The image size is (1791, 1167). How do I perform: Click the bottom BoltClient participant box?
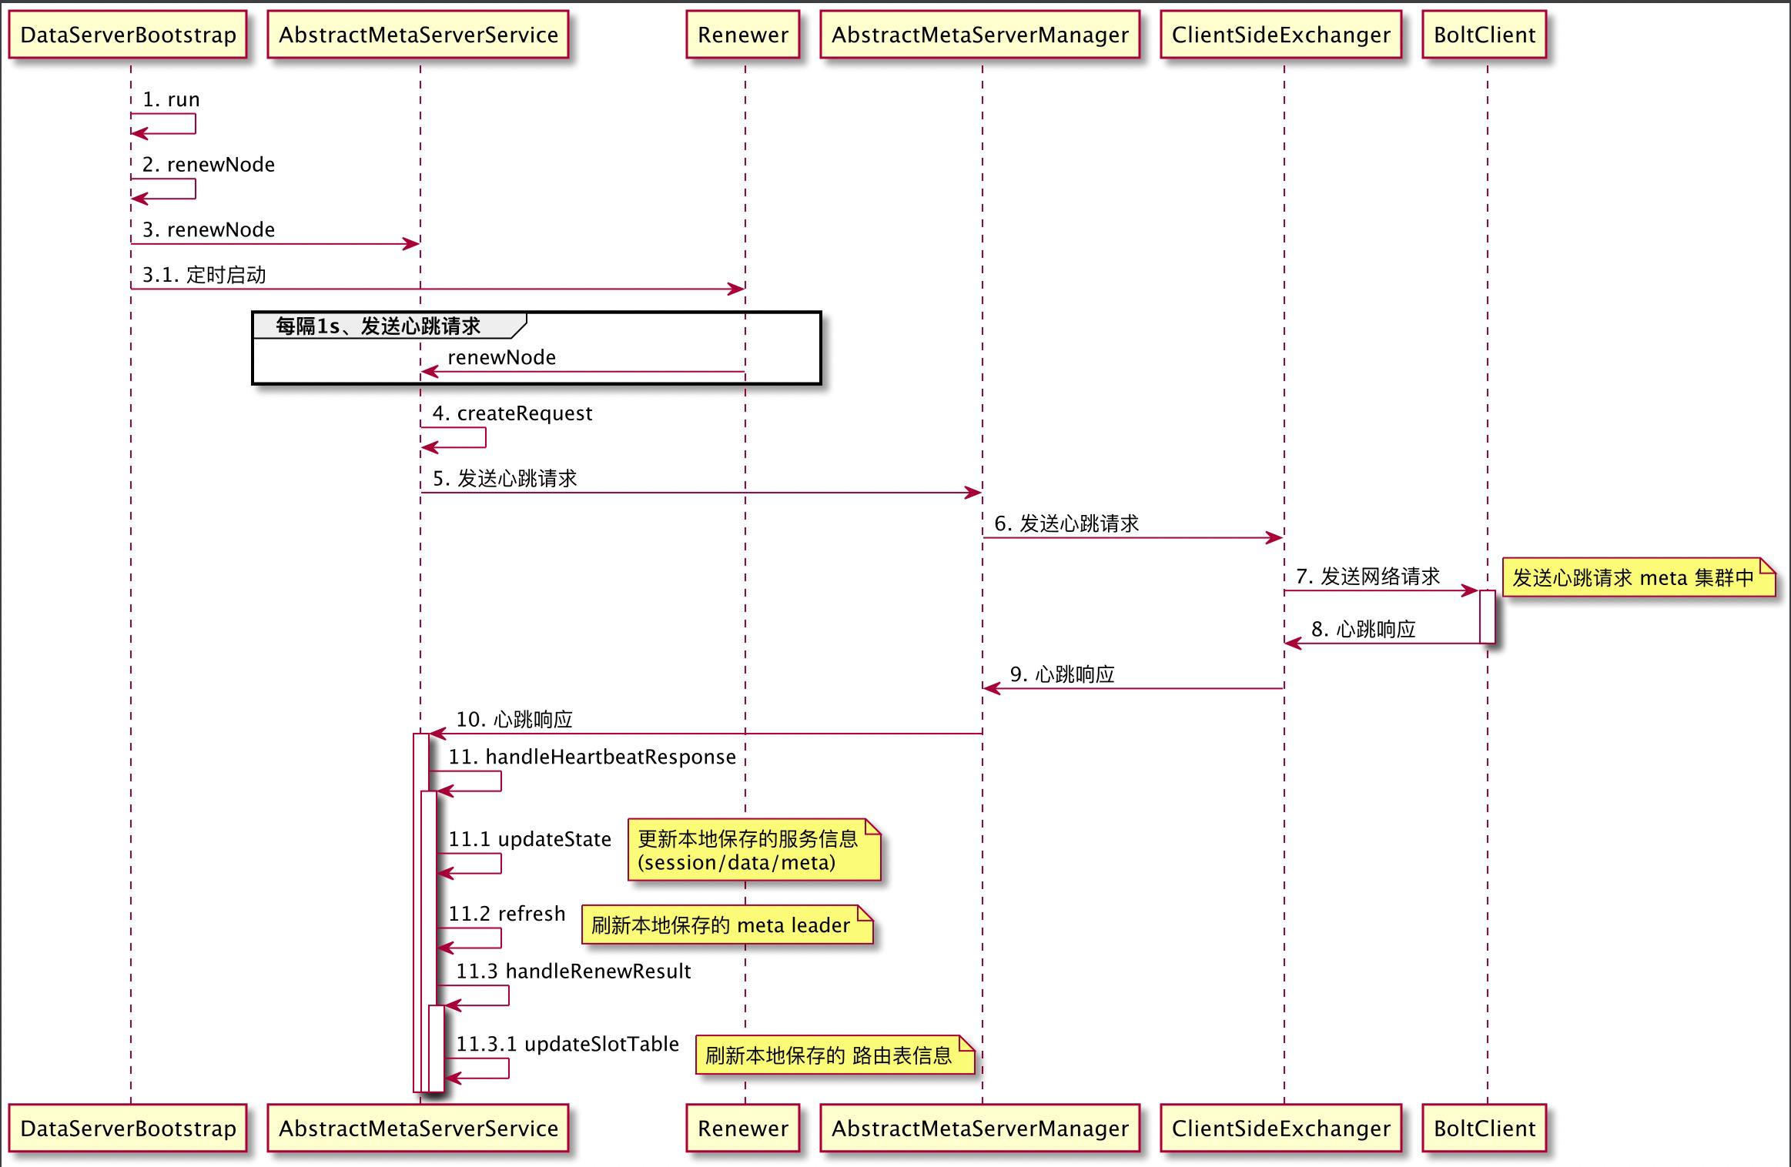pos(1485,1129)
